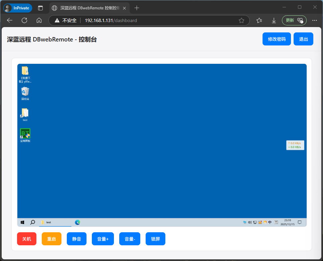Click the InPrivate badge in the browser
The image size is (323, 261).
click(17, 7)
